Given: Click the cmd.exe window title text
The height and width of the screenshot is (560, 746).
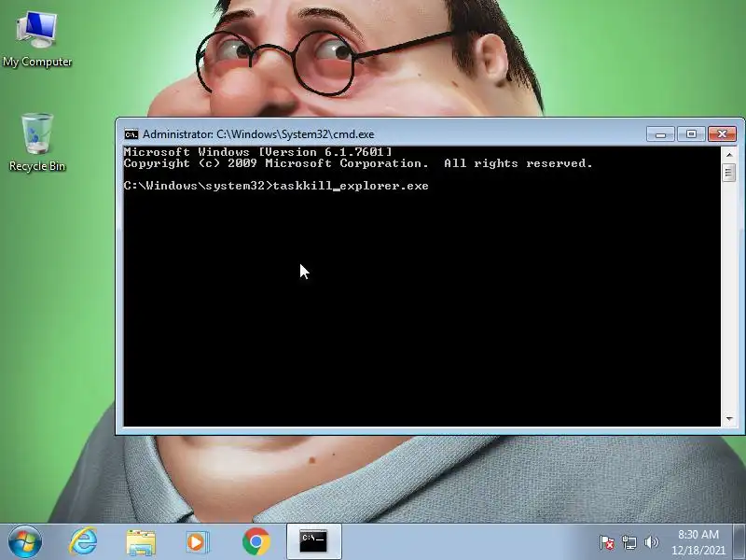Looking at the screenshot, I should tap(258, 134).
